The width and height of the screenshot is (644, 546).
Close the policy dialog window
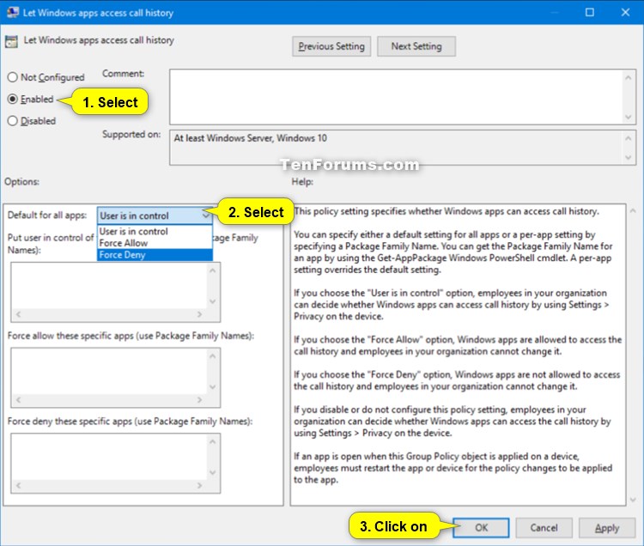click(625, 12)
